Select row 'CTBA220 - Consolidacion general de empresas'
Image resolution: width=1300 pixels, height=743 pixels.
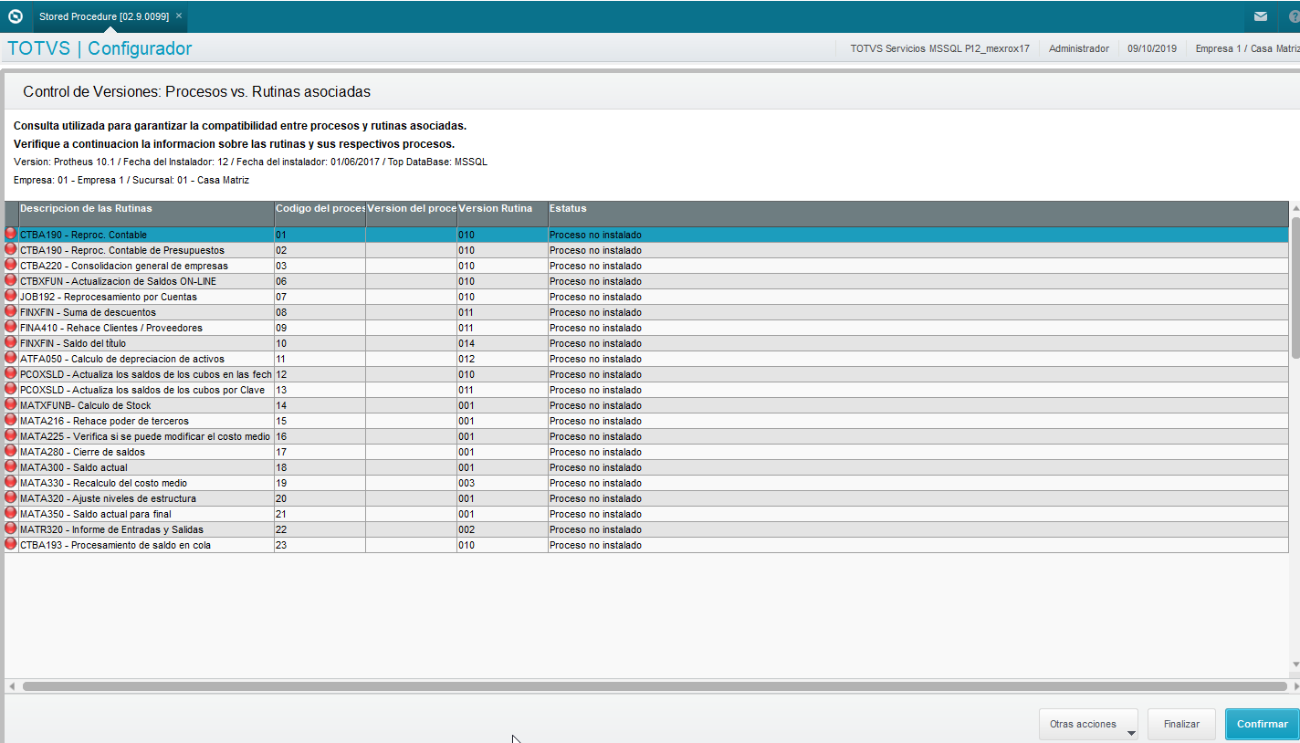point(646,266)
